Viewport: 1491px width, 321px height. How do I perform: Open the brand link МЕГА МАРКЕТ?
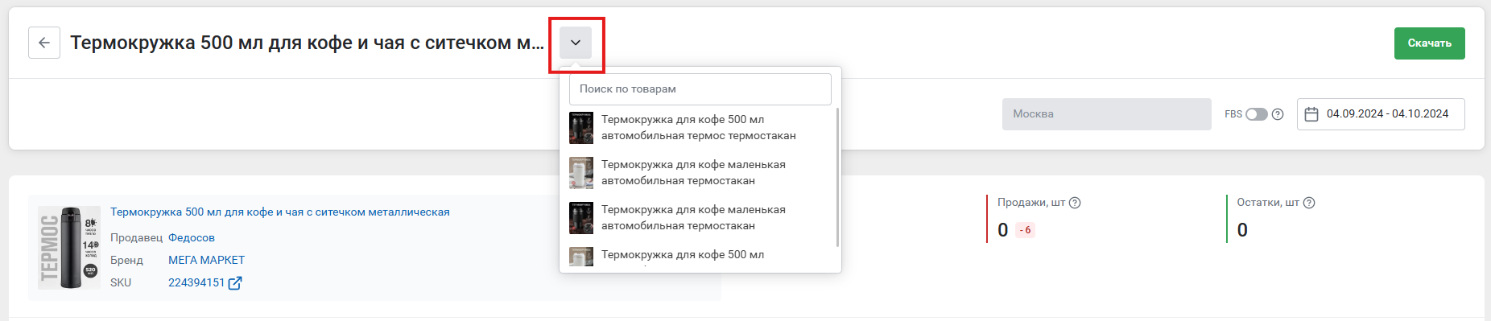click(206, 261)
